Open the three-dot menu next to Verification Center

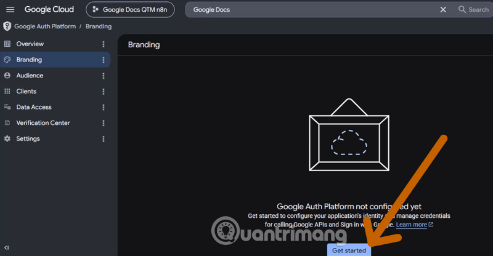104,123
